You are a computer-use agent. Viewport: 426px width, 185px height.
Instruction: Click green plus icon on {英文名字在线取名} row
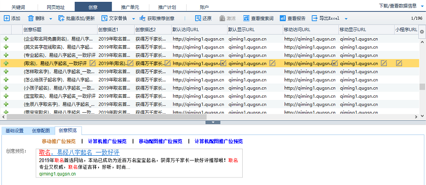click(x=6, y=47)
